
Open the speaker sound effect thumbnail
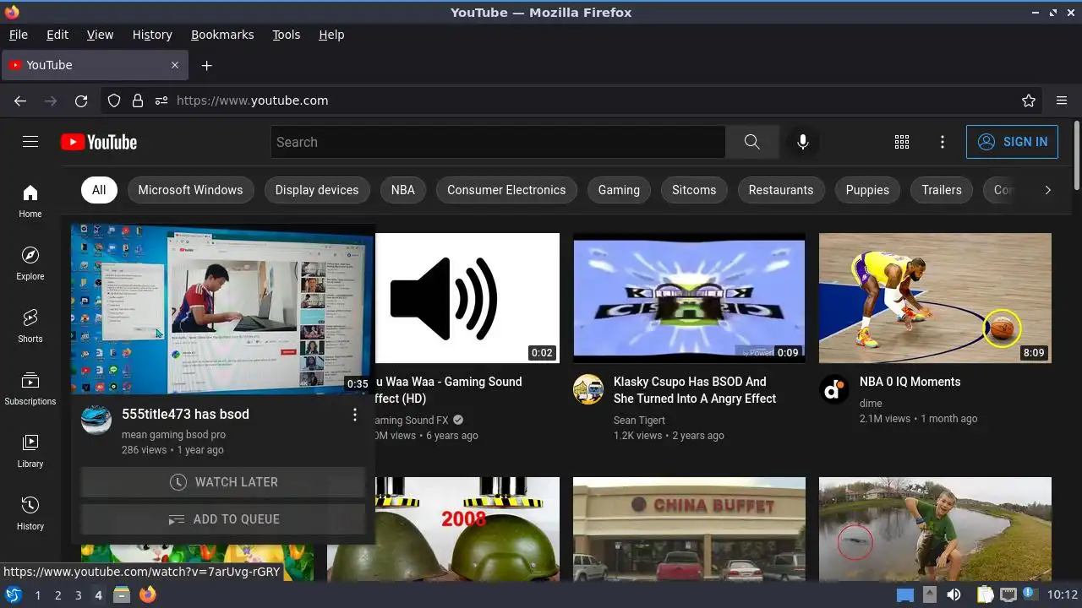pyautogui.click(x=467, y=298)
